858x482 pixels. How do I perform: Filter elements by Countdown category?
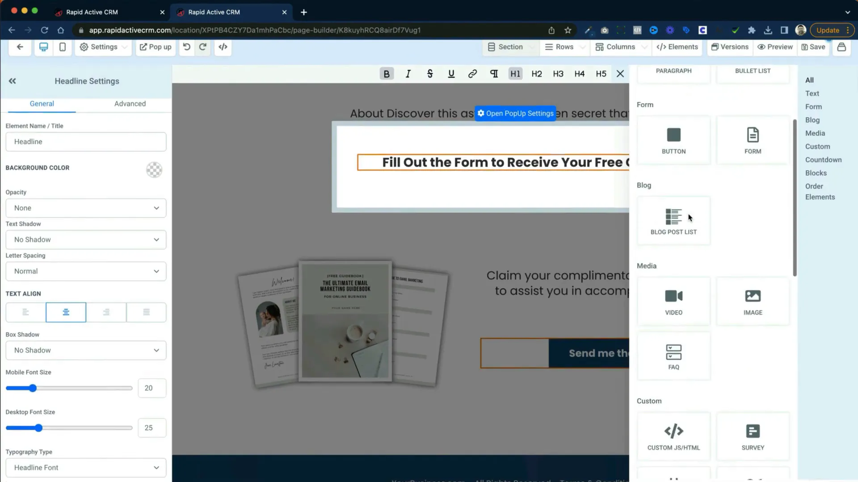(x=823, y=160)
